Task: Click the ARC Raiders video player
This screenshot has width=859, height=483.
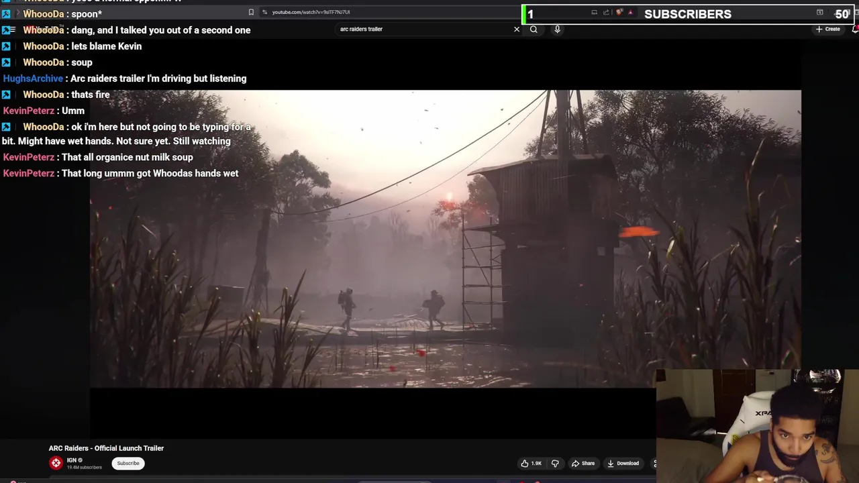Action: 445,239
